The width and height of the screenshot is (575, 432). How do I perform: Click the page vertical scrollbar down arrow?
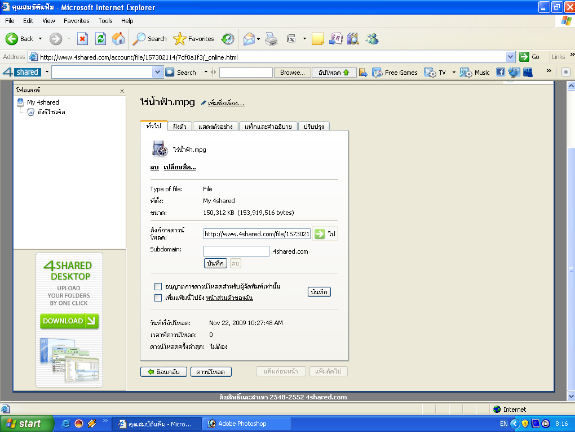tap(570, 396)
